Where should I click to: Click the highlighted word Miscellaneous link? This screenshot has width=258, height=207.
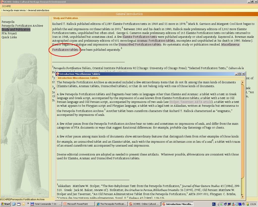point(230,44)
